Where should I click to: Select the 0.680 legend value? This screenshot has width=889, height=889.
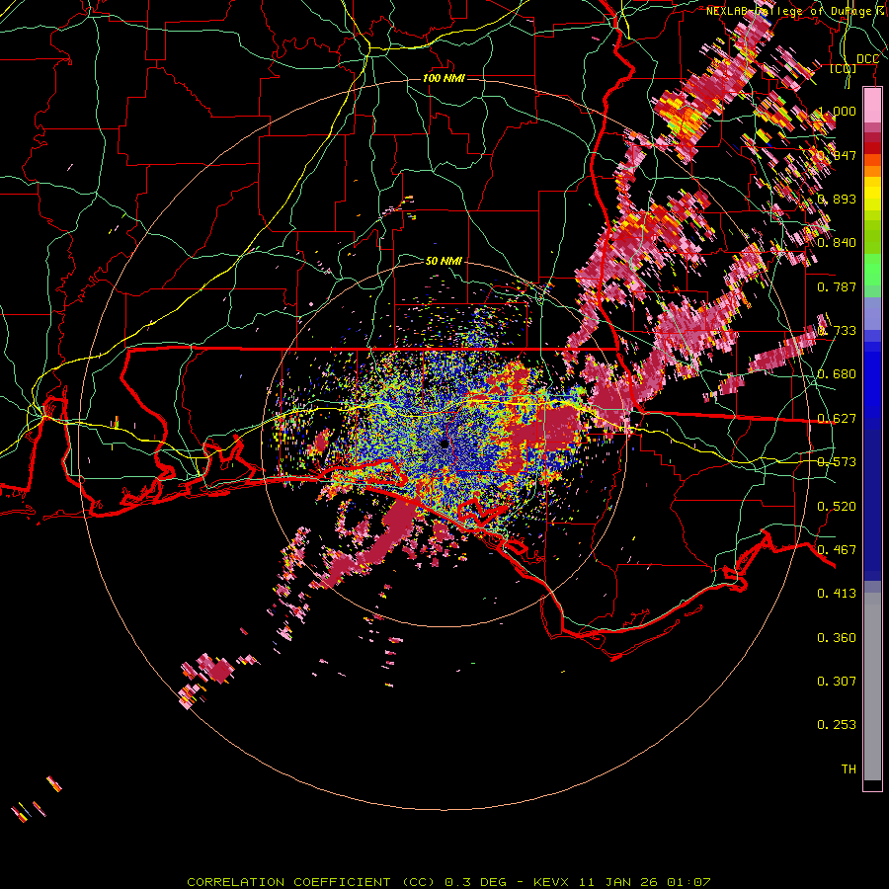pyautogui.click(x=837, y=374)
